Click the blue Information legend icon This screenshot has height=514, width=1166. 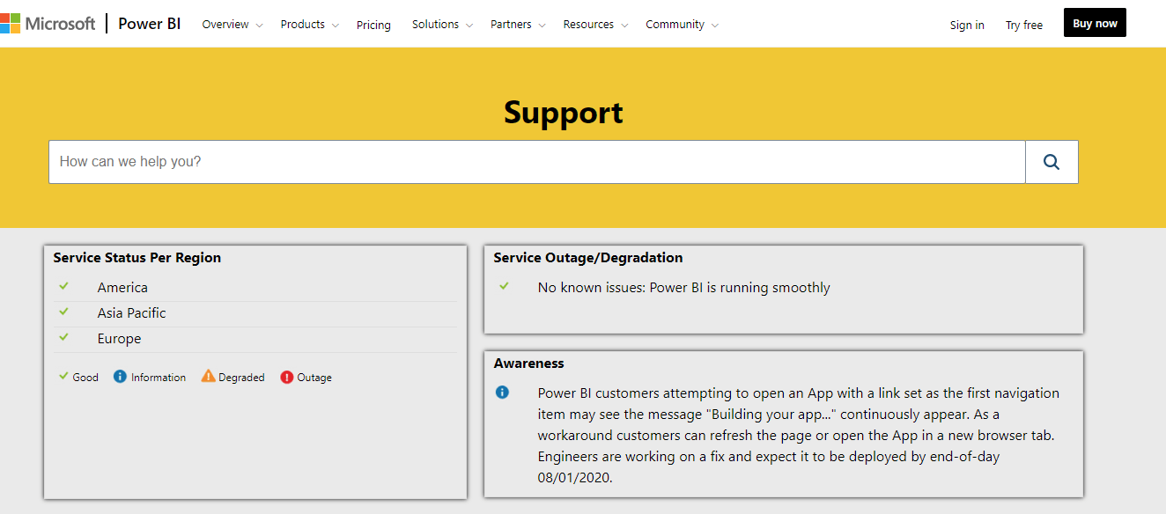[120, 377]
